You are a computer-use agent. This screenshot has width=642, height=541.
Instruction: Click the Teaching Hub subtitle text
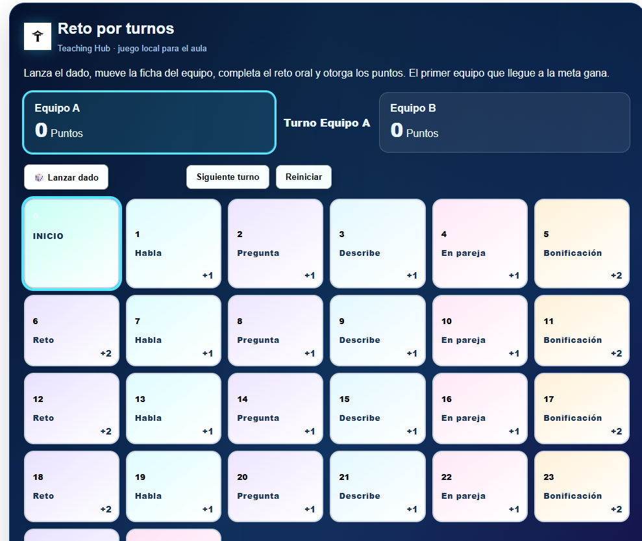(132, 48)
